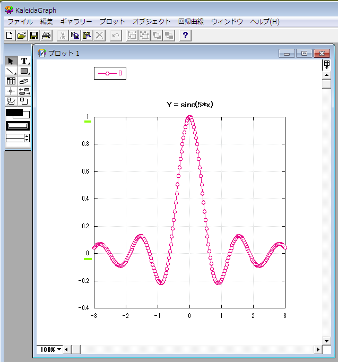Open help with the question mark icon

point(185,36)
